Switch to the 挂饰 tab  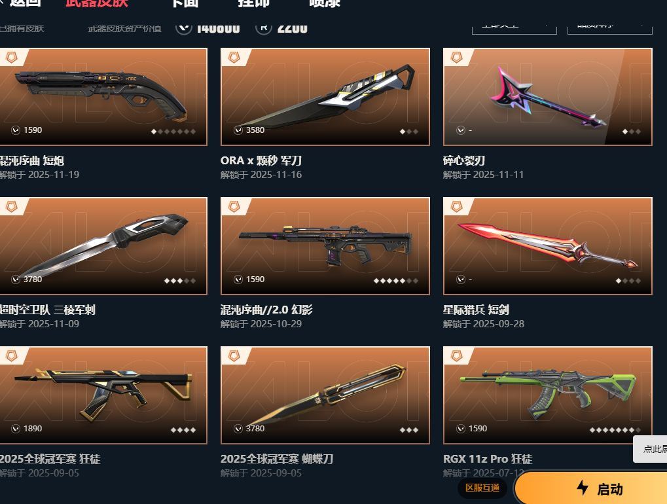tap(253, 3)
